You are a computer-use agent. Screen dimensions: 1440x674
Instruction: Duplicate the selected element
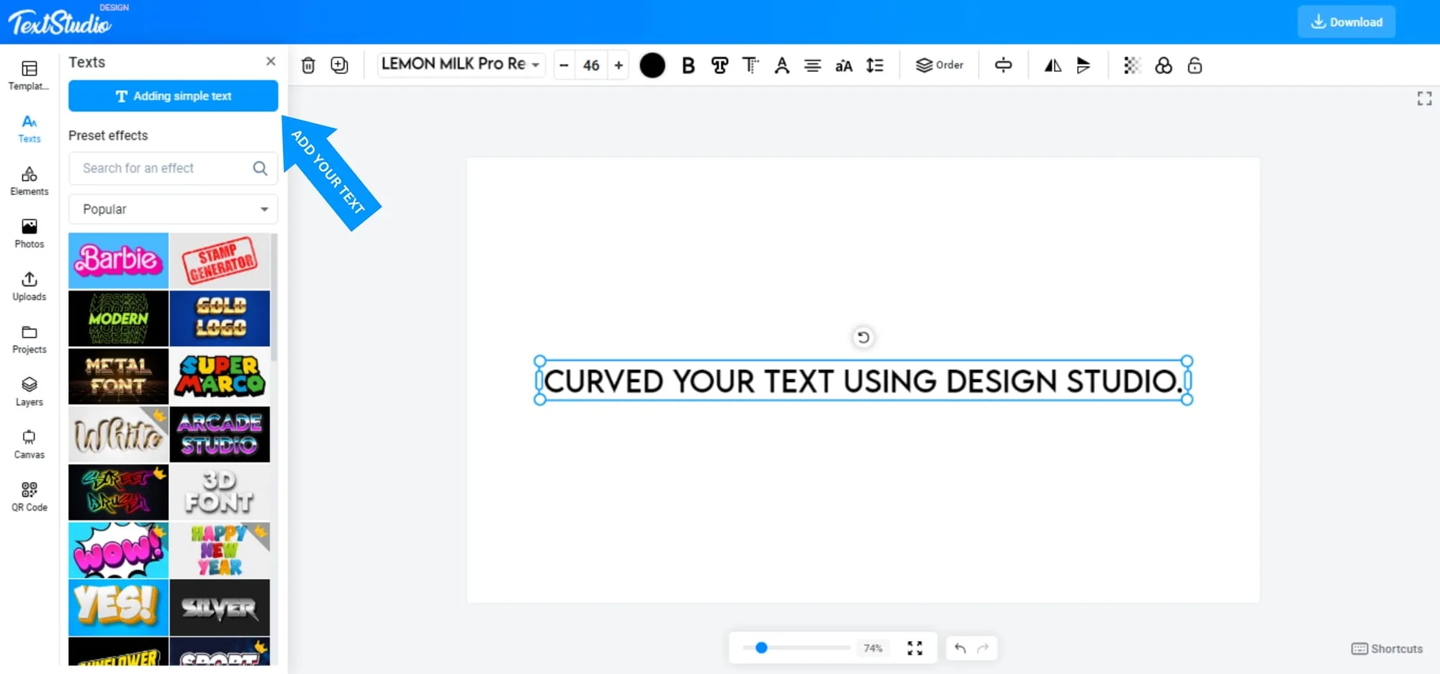tap(339, 65)
